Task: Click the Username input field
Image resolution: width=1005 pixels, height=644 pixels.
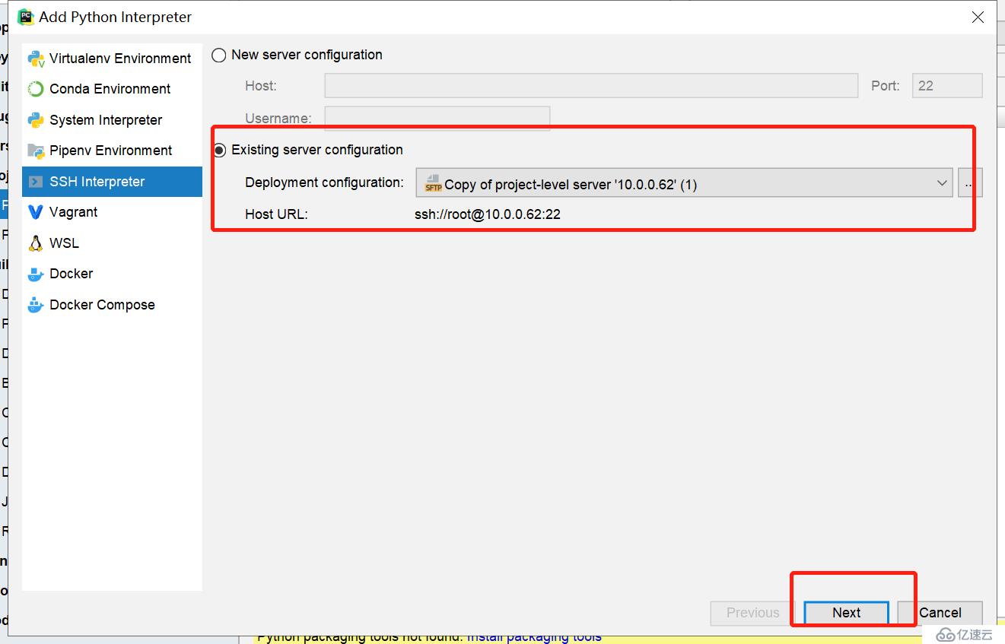Action: [437, 118]
